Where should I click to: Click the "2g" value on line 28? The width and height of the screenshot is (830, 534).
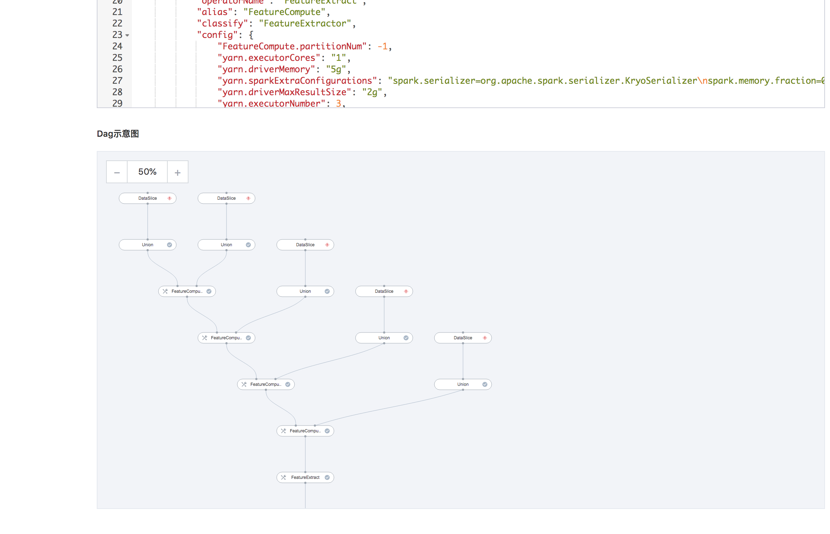tap(372, 92)
